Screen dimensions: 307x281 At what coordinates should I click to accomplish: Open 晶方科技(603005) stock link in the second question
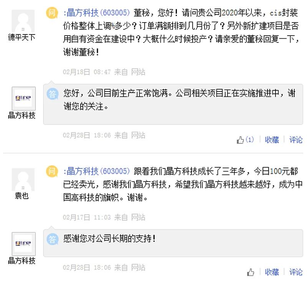click(x=97, y=171)
